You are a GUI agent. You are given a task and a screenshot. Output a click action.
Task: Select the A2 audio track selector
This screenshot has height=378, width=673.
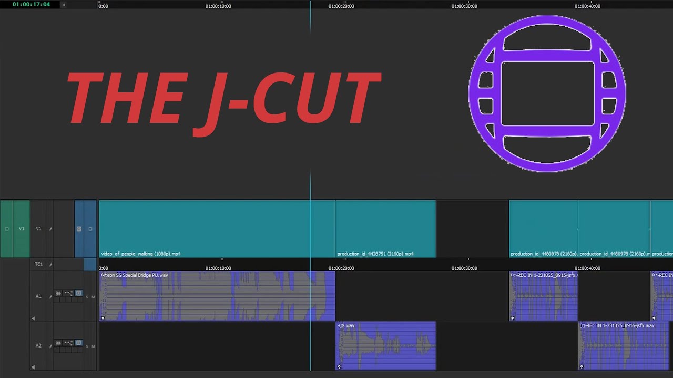point(38,345)
